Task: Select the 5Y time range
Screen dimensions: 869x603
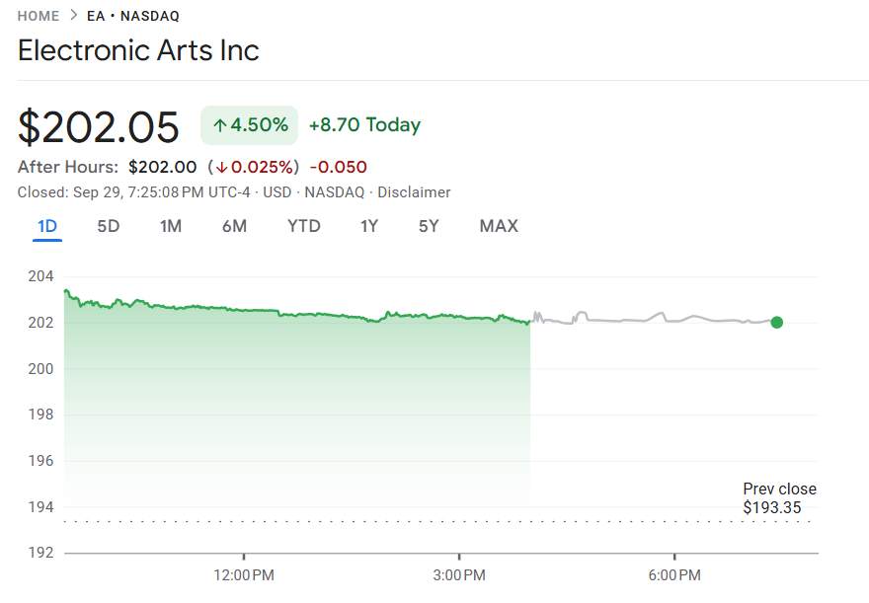Action: tap(429, 226)
